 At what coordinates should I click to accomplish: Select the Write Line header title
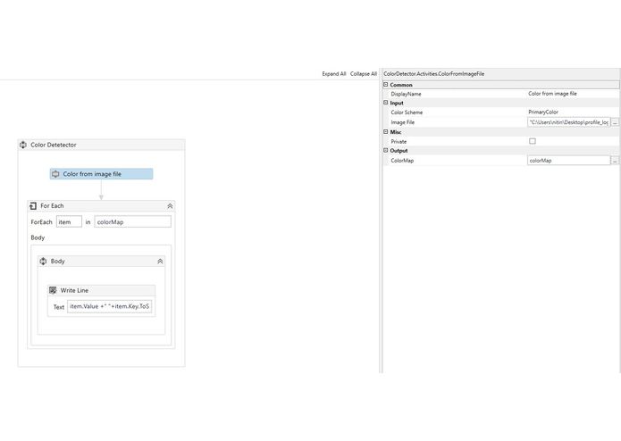pyautogui.click(x=74, y=290)
